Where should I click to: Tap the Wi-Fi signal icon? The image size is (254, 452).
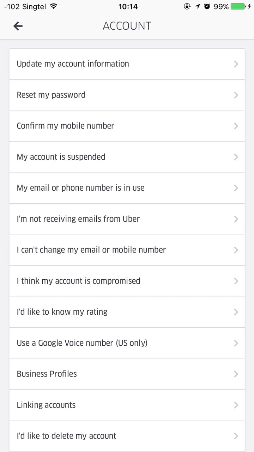coord(54,6)
